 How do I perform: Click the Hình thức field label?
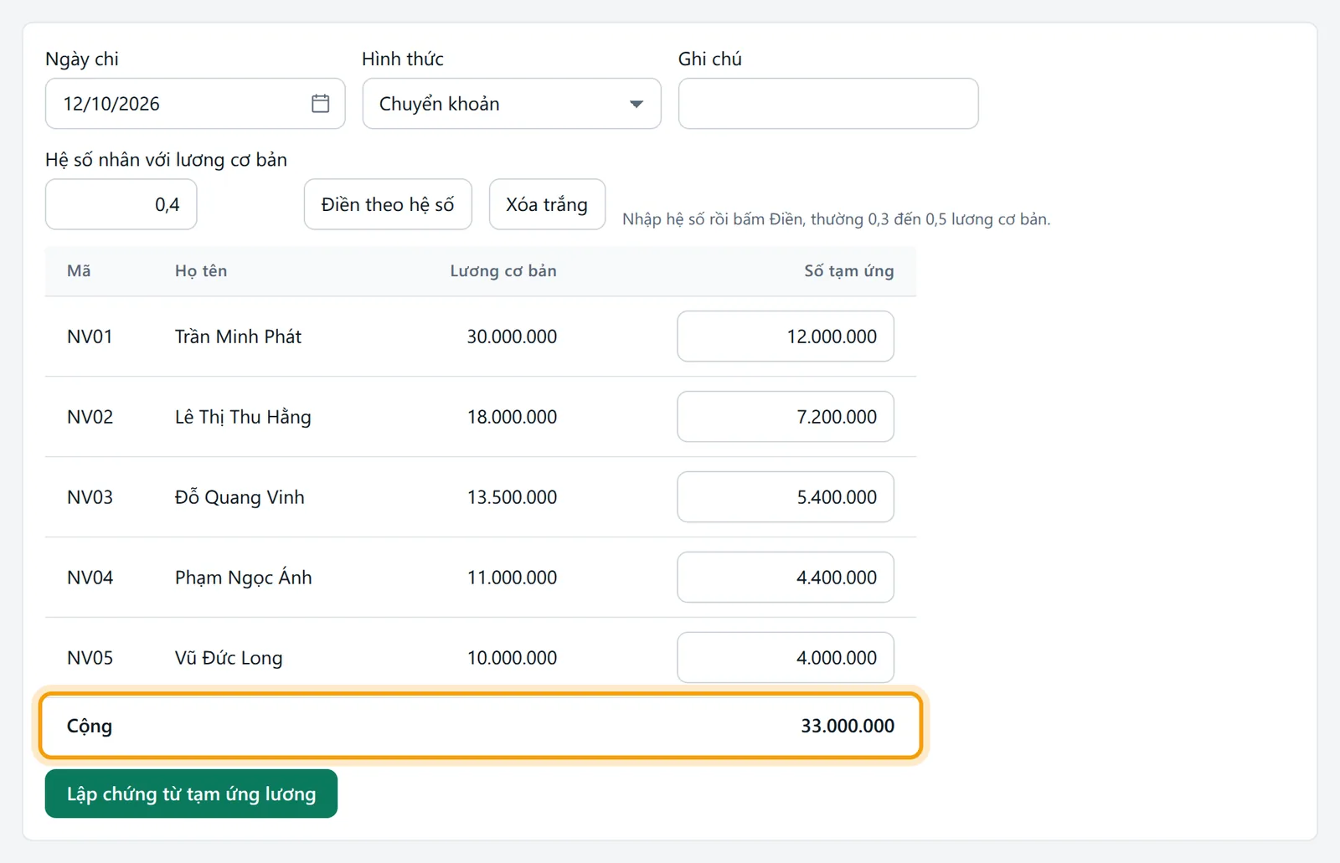(403, 59)
